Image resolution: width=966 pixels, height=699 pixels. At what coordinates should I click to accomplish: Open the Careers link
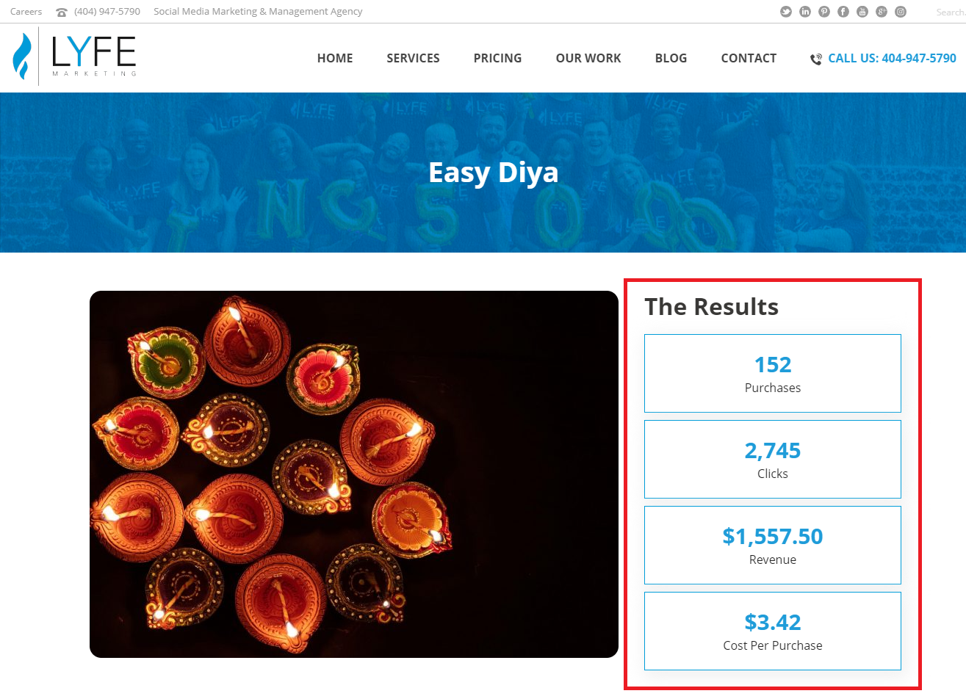[x=26, y=12]
